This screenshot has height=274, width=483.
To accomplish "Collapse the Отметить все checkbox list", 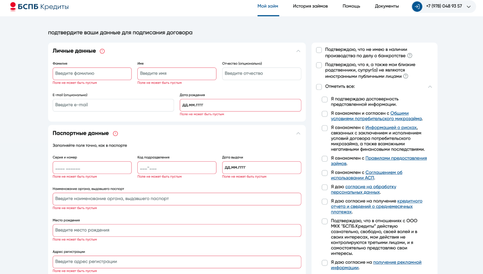I will coord(430,87).
